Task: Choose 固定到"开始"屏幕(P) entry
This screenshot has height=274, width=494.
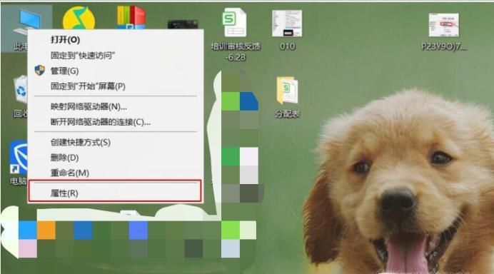Action: pos(88,86)
